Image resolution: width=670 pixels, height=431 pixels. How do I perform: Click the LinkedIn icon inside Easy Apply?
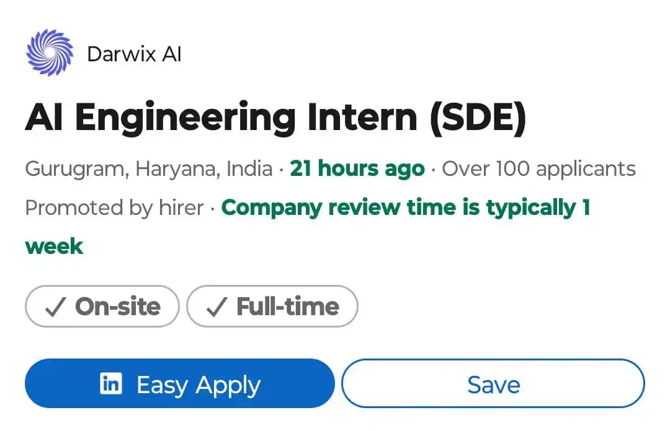111,383
